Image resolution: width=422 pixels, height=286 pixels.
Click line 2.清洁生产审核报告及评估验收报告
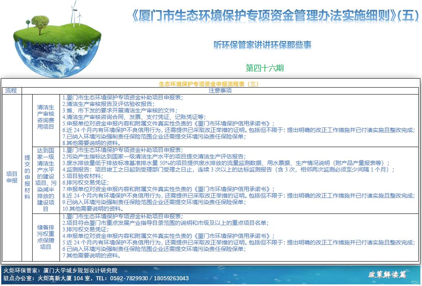[x=108, y=104]
